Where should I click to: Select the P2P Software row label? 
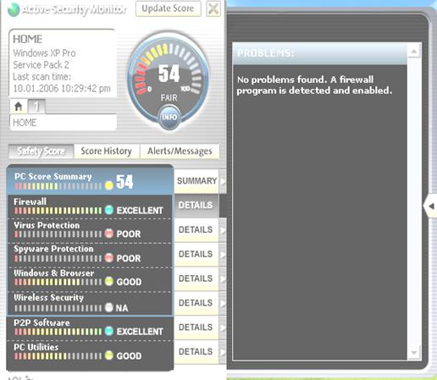pyautogui.click(x=41, y=322)
